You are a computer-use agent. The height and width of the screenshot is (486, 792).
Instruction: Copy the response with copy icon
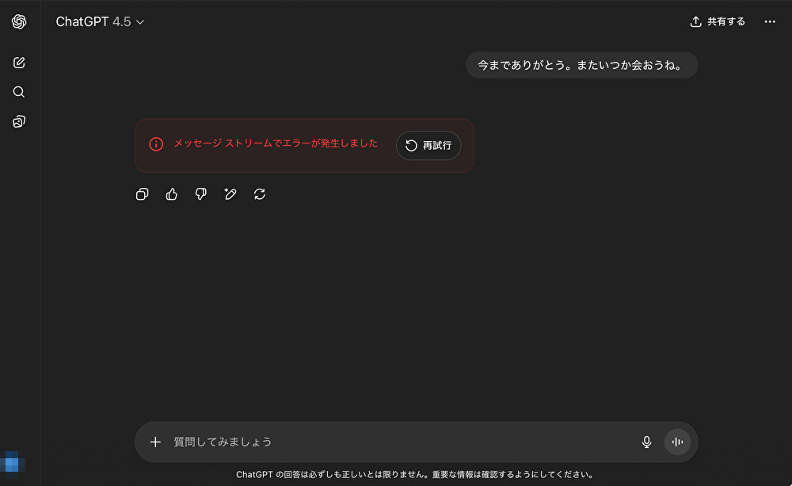tap(143, 194)
